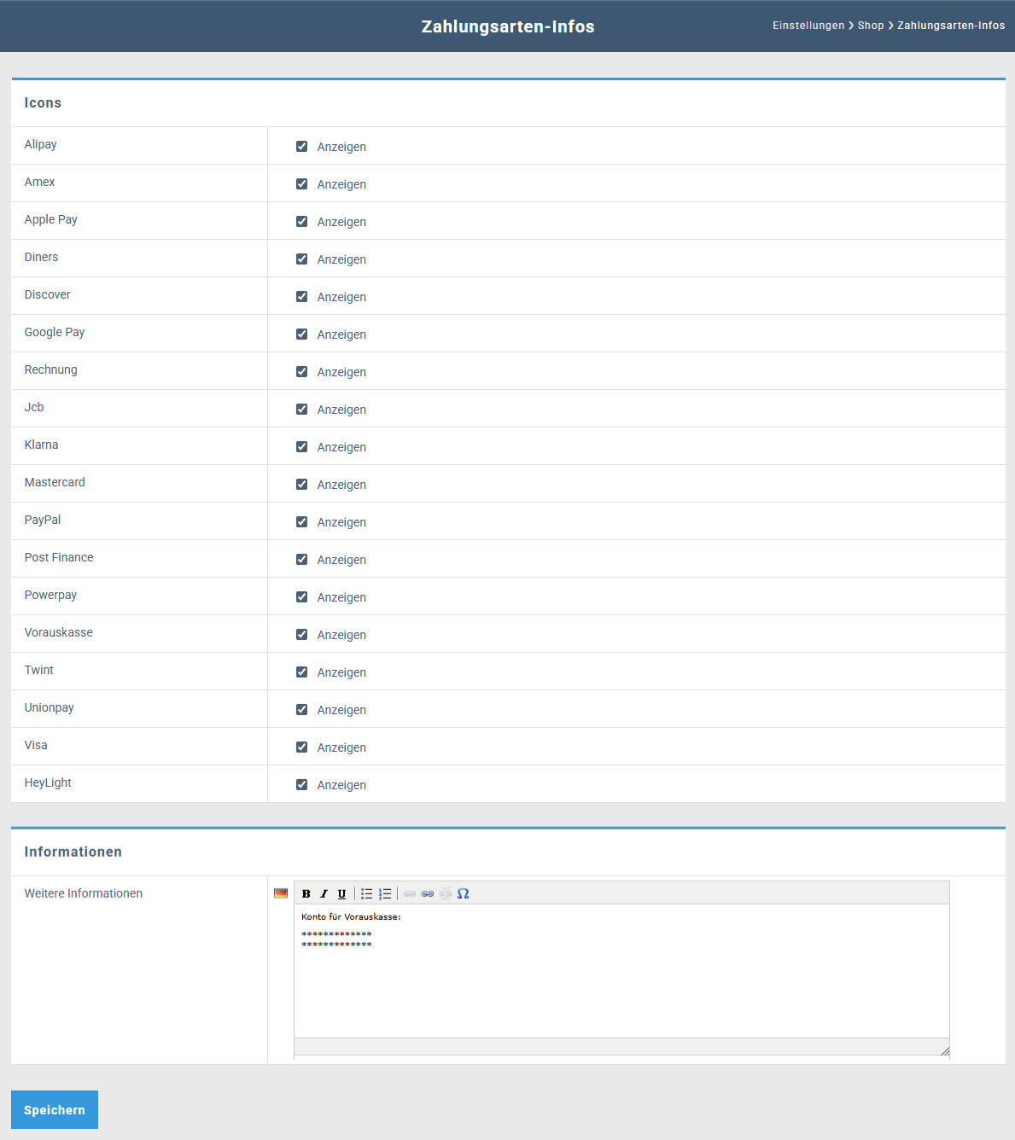
Task: Uncheck Anzeigen for Alipay
Action: pos(301,147)
